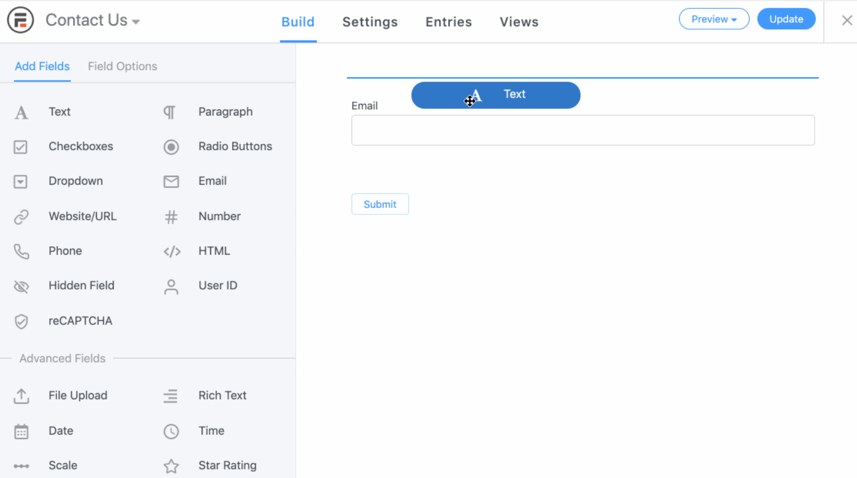The image size is (857, 478).
Task: Click the reCAPTCHA shield icon
Action: point(21,321)
